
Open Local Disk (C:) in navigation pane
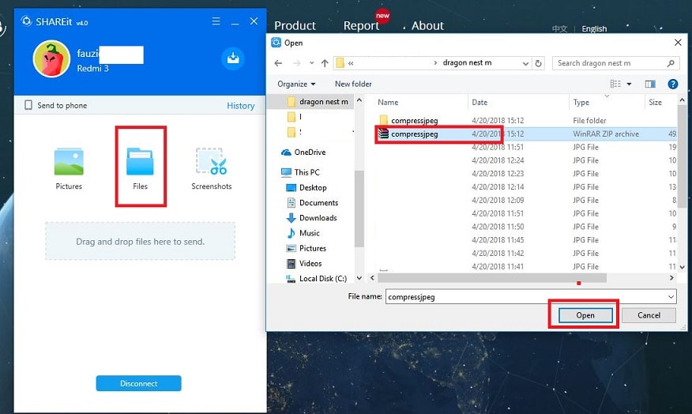coord(317,278)
